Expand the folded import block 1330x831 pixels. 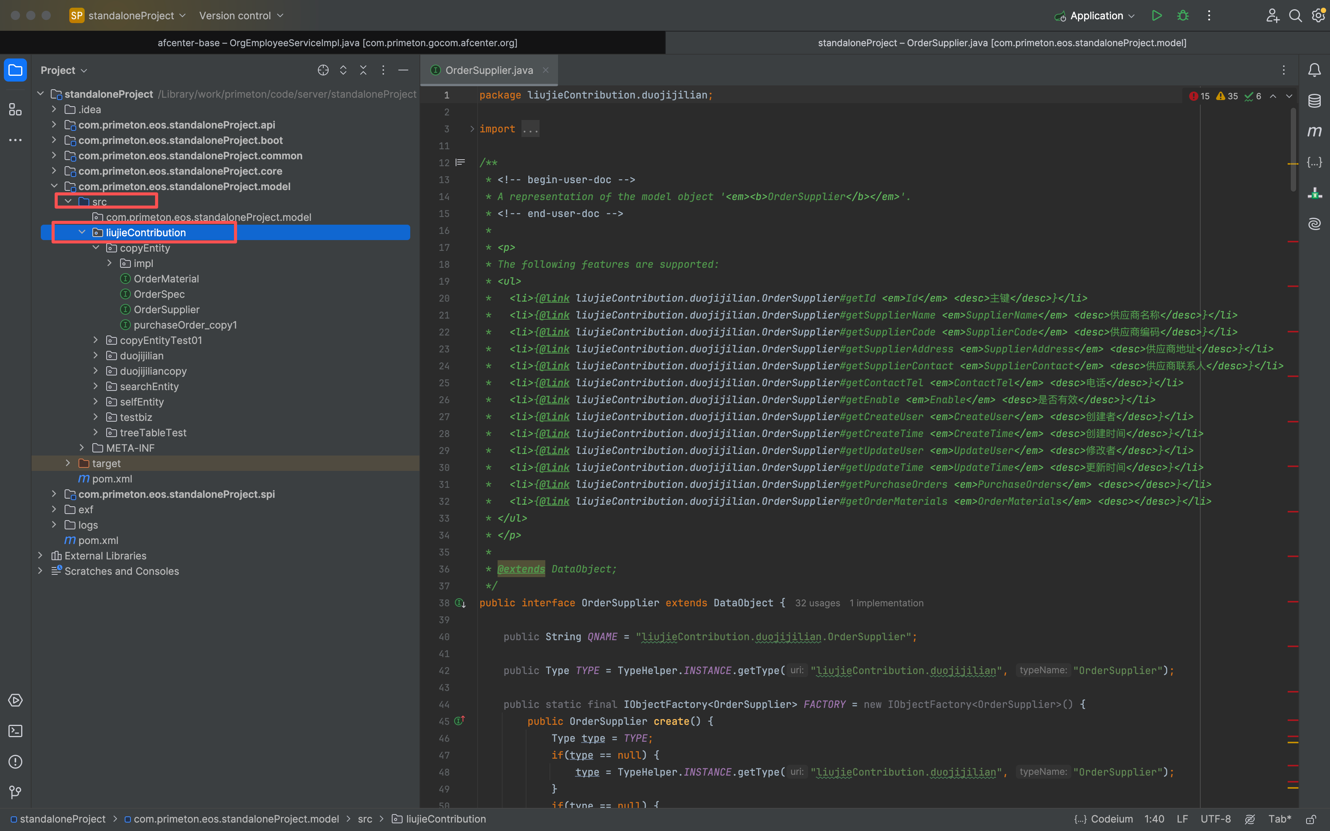[471, 128]
